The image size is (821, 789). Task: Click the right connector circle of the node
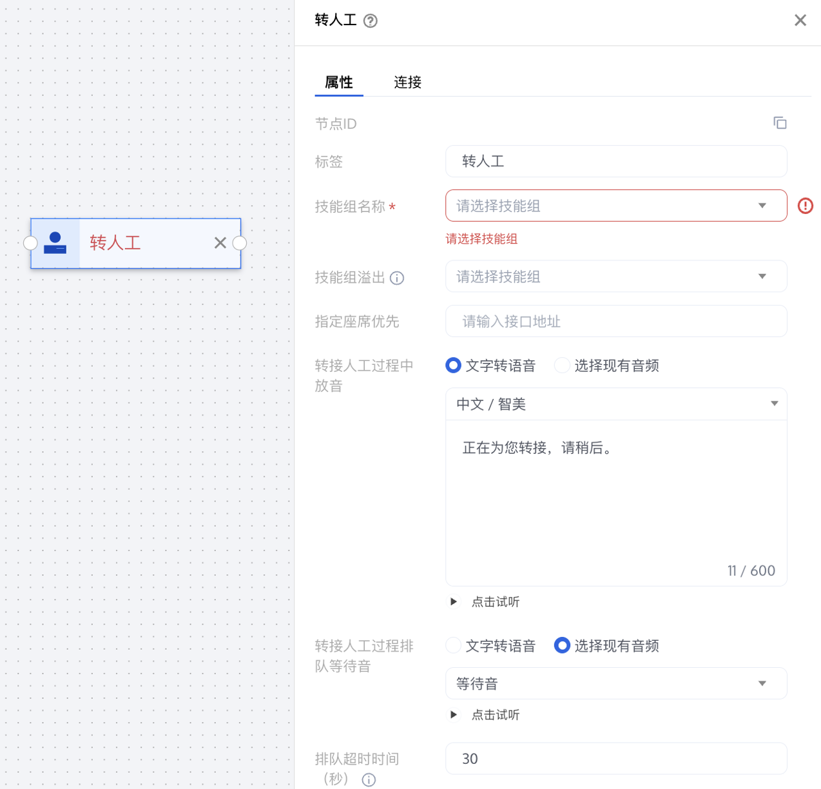[x=240, y=243]
